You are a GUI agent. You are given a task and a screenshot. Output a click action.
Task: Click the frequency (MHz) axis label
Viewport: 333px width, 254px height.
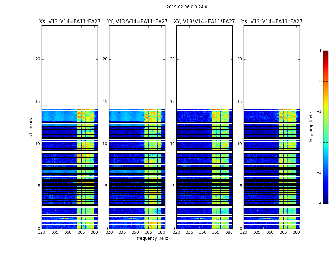click(153, 238)
